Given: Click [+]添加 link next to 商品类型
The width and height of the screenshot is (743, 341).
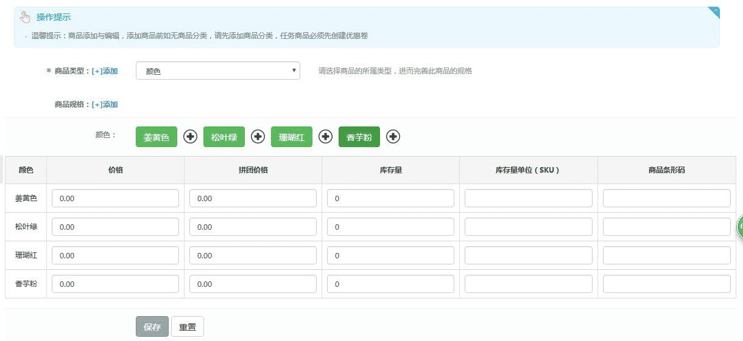Looking at the screenshot, I should click(105, 71).
